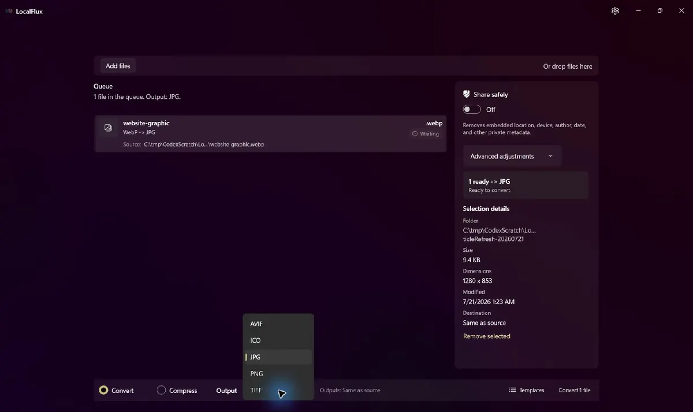Image resolution: width=693 pixels, height=412 pixels.
Task: Close the LocalFlux window
Action: pyautogui.click(x=681, y=11)
